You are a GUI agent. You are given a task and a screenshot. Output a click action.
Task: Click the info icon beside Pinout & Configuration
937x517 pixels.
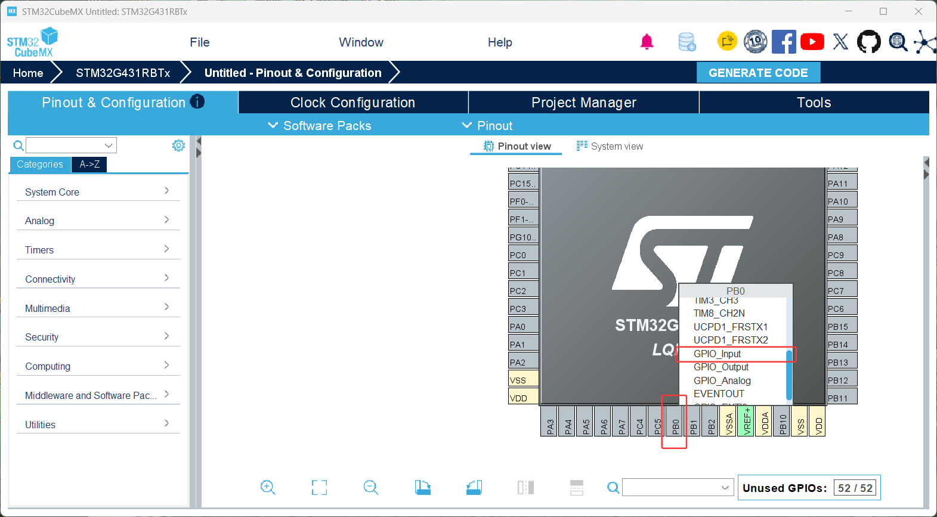197,101
